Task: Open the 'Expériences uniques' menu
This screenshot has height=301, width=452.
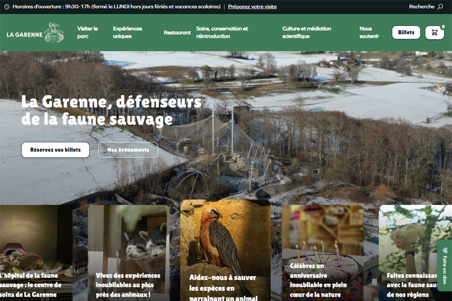Action: (128, 32)
